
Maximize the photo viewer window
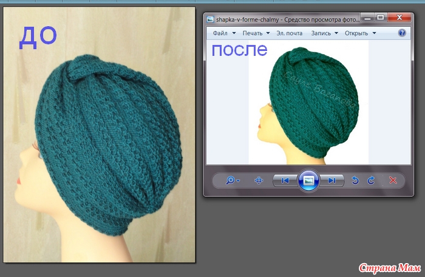(381, 18)
